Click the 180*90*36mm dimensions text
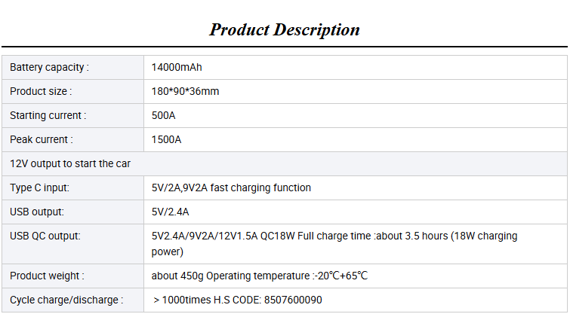This screenshot has height=317, width=570. click(x=185, y=91)
